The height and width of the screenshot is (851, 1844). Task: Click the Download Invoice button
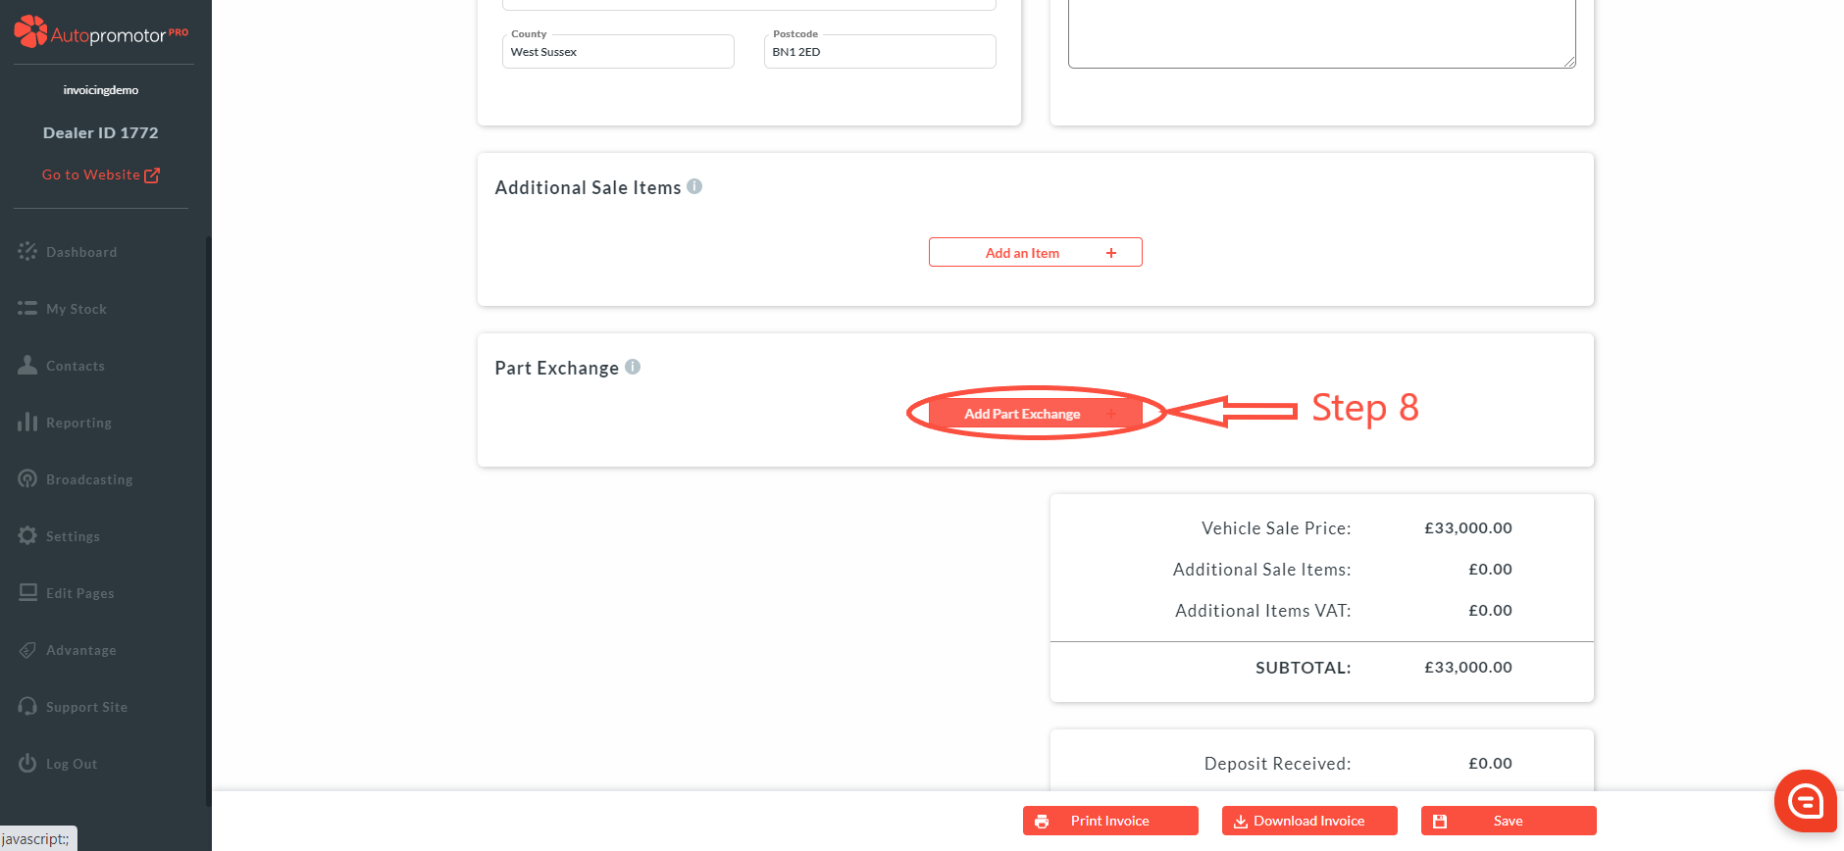pyautogui.click(x=1308, y=821)
